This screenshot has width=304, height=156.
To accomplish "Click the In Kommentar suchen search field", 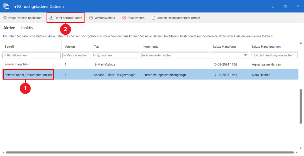I will [175, 55].
